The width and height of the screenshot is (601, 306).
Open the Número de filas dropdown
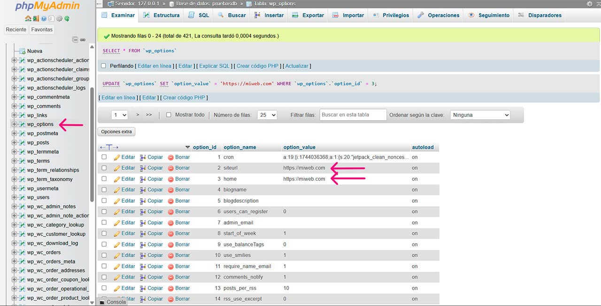267,115
